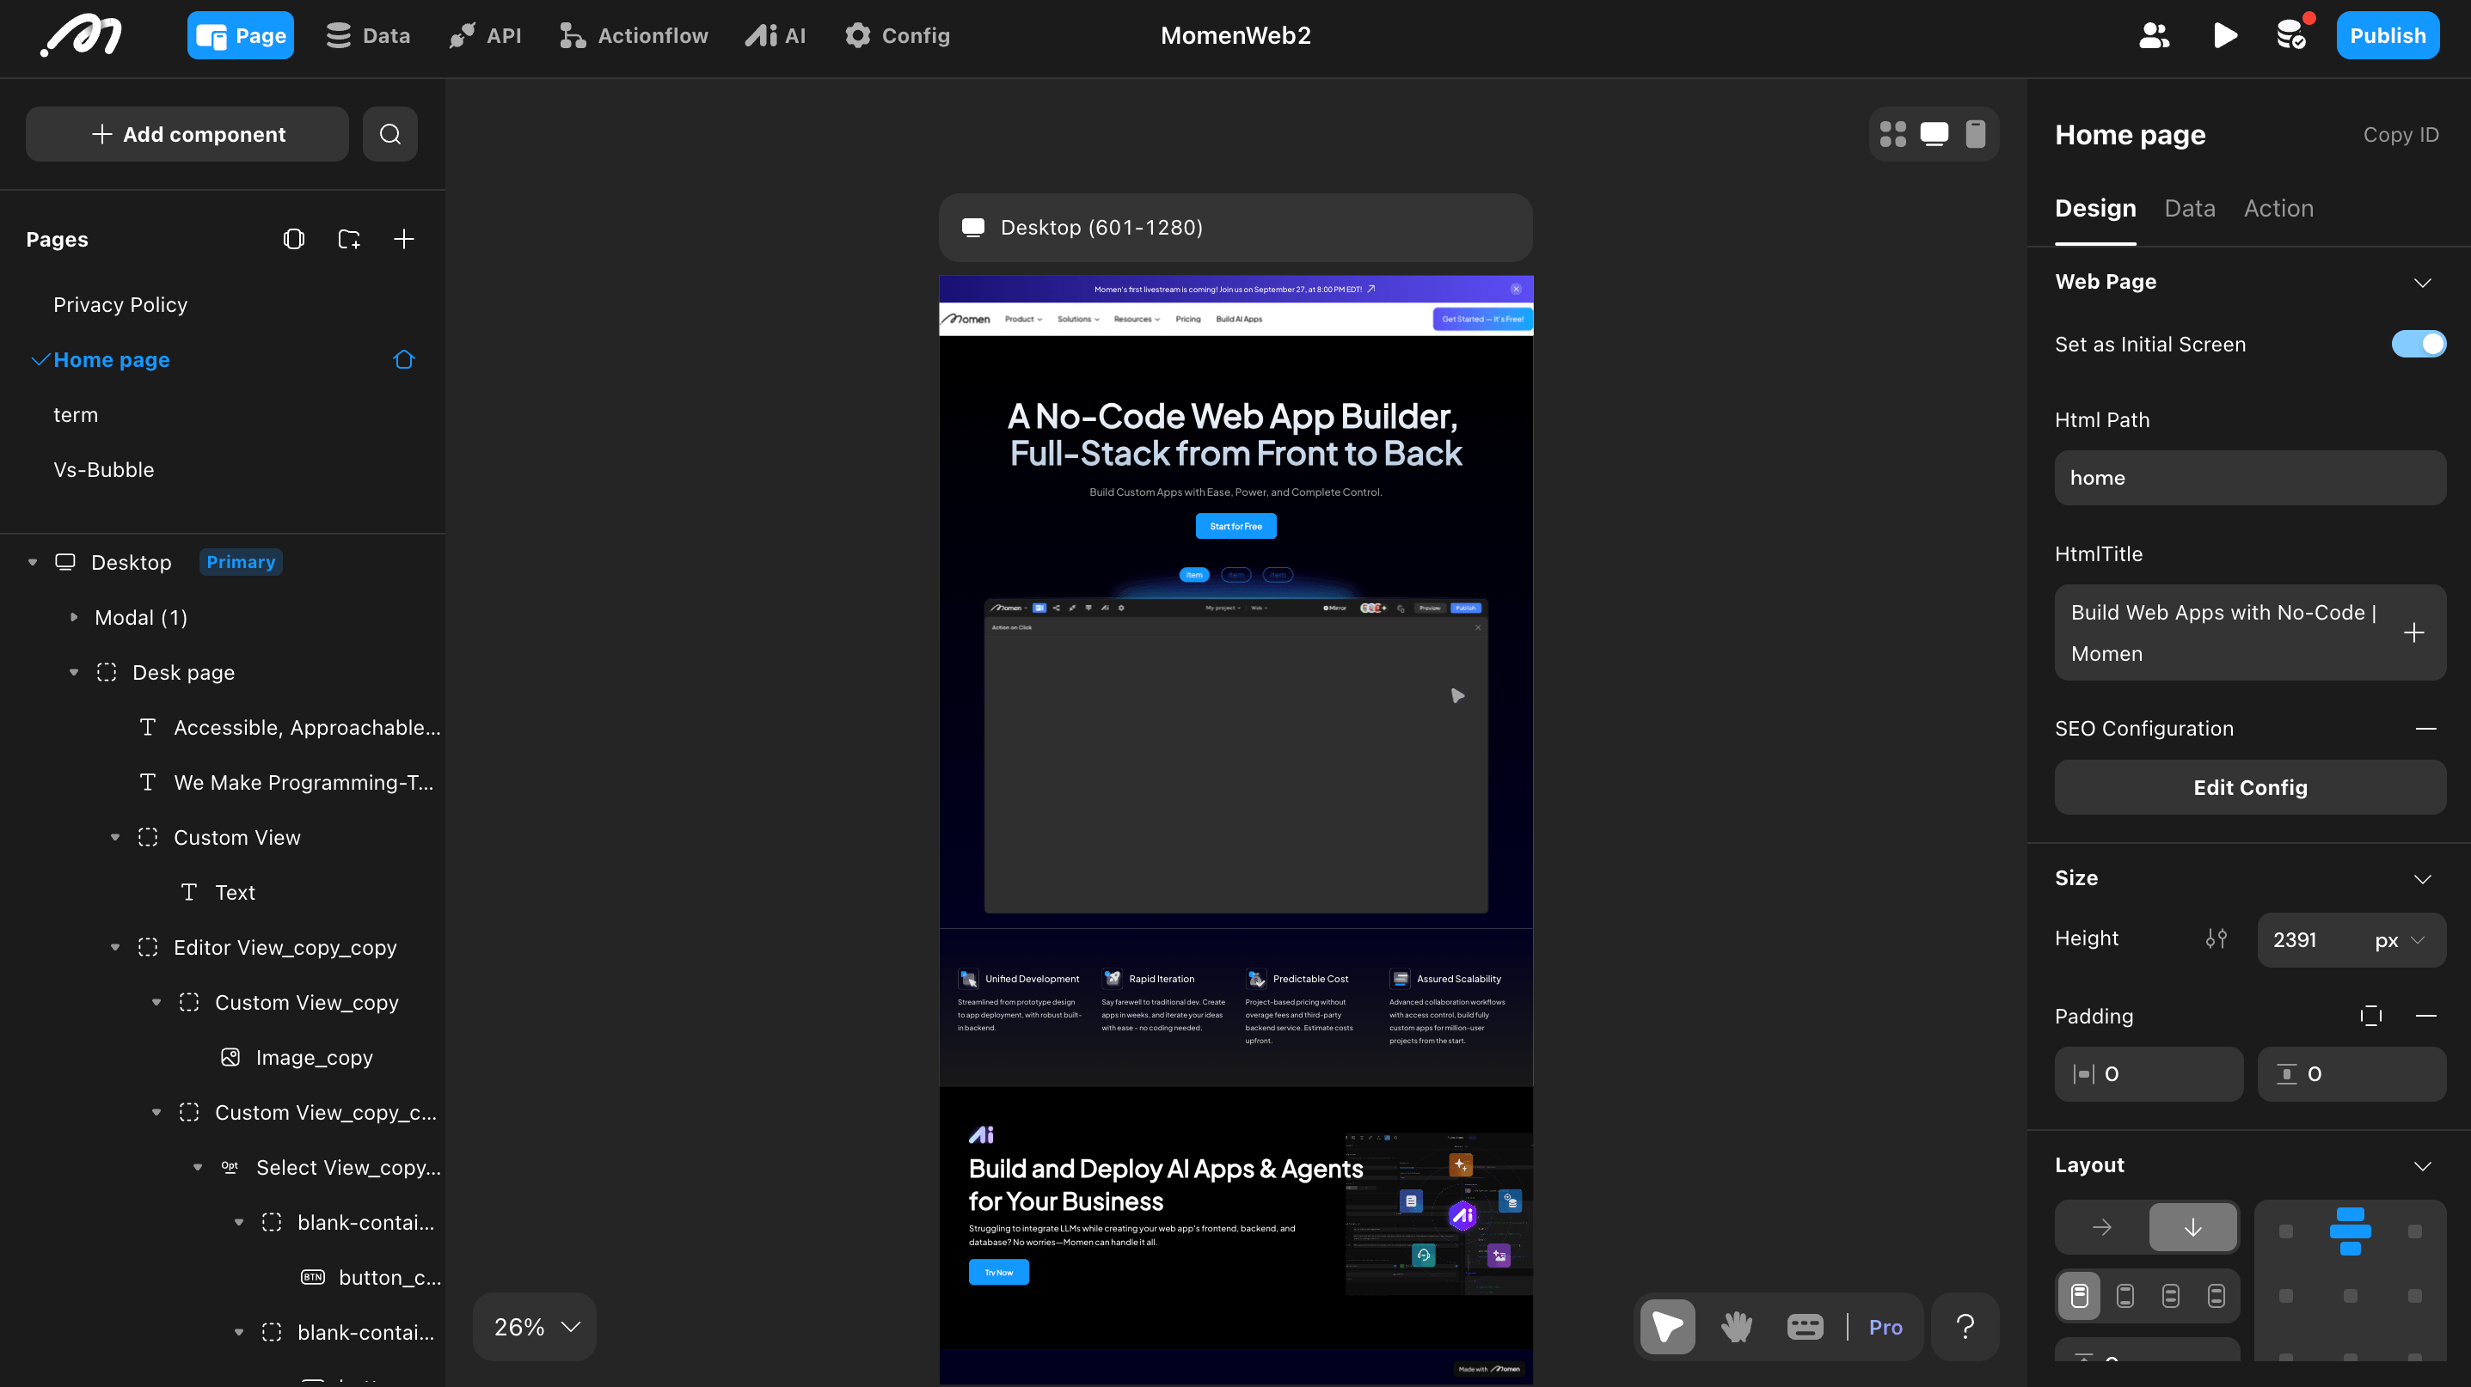
Task: Click the Pro mode label
Action: click(1885, 1328)
